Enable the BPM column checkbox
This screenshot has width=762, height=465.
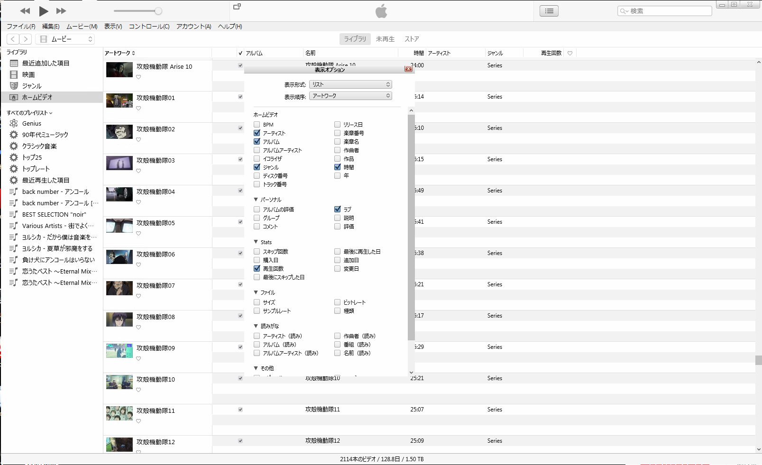(257, 125)
